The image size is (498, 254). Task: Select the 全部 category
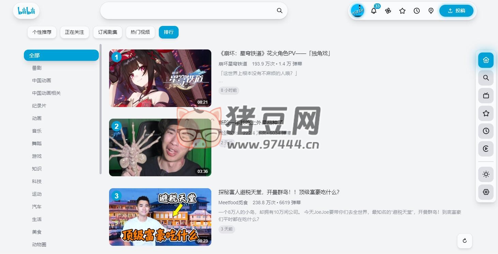pos(61,55)
